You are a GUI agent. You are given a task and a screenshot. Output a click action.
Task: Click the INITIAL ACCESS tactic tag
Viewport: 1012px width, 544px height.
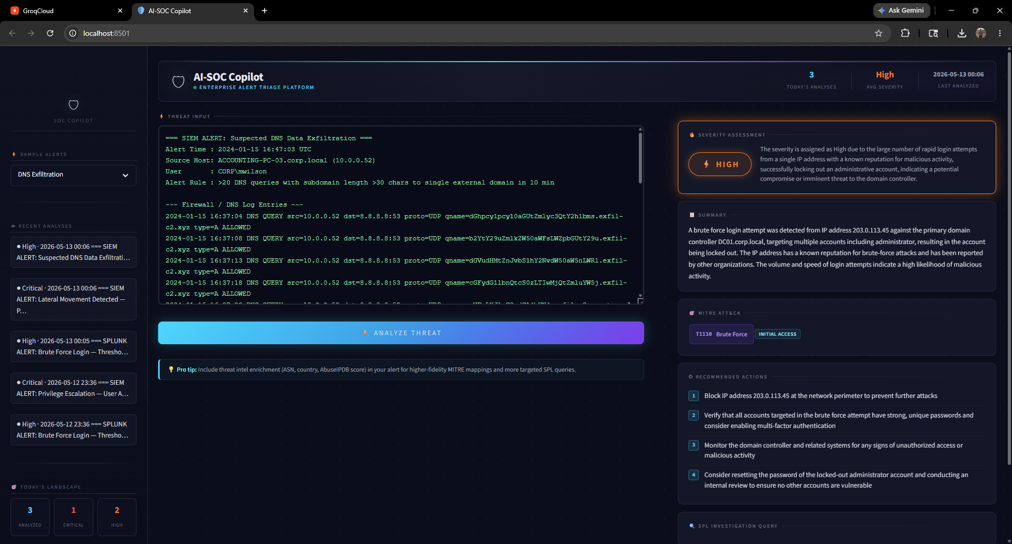pyautogui.click(x=777, y=334)
